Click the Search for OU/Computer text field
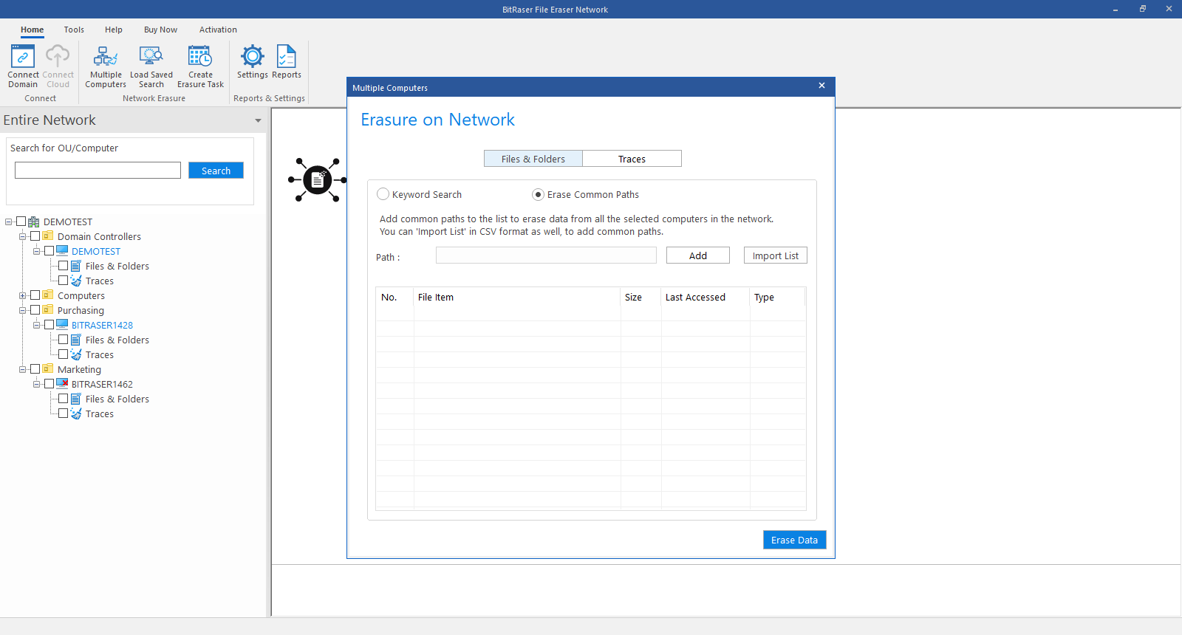This screenshot has height=635, width=1182. click(98, 171)
